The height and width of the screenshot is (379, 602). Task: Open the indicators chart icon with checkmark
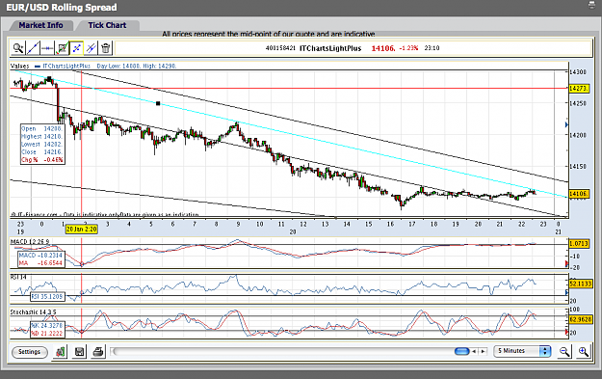point(63,48)
